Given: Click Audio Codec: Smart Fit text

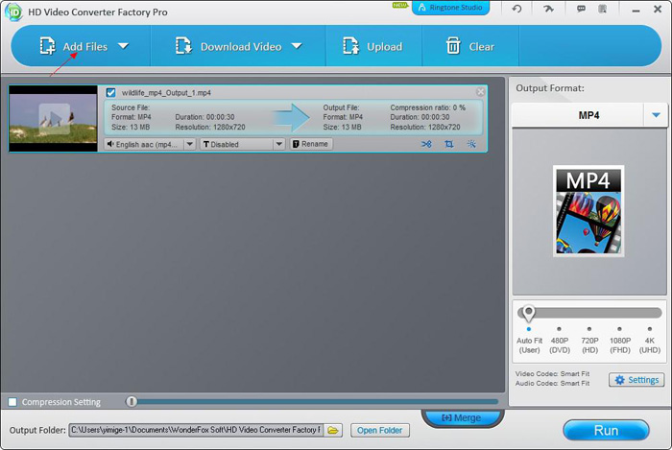Looking at the screenshot, I should [552, 383].
